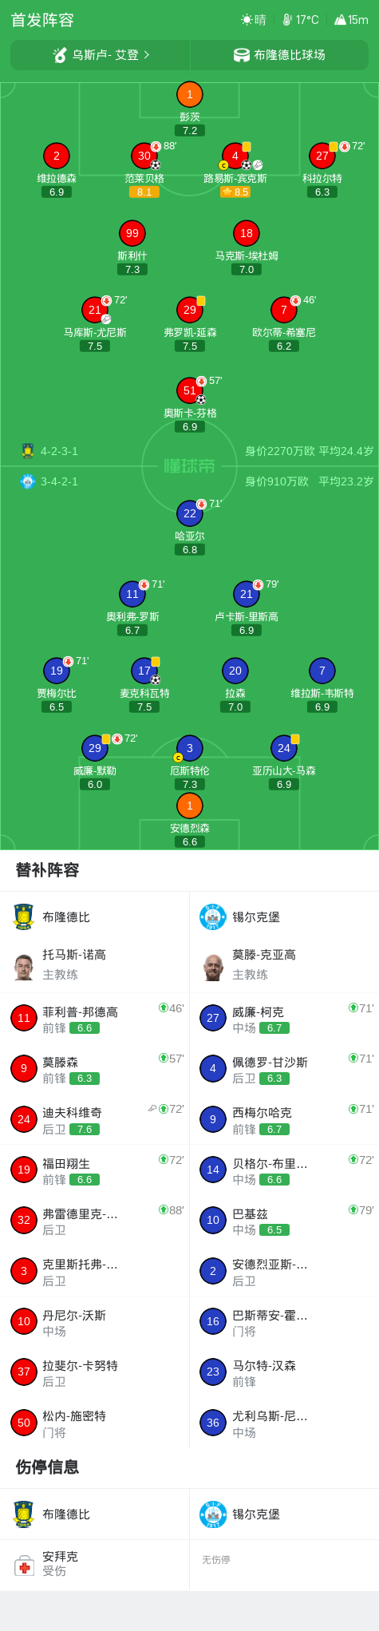The image size is (379, 1631).
Task: Click 布隆德比 club badge beside 4-2-3-1
Action: tap(28, 451)
